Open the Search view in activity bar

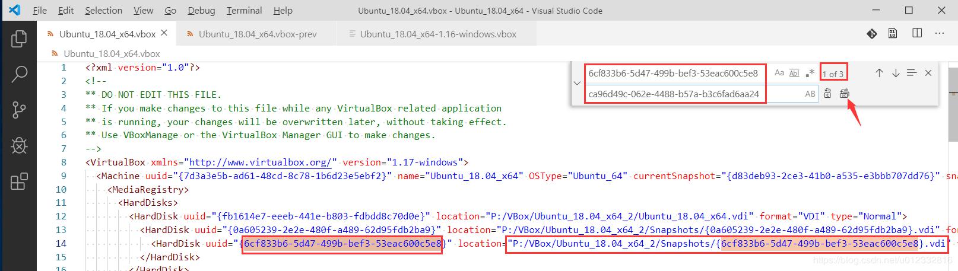[19, 74]
